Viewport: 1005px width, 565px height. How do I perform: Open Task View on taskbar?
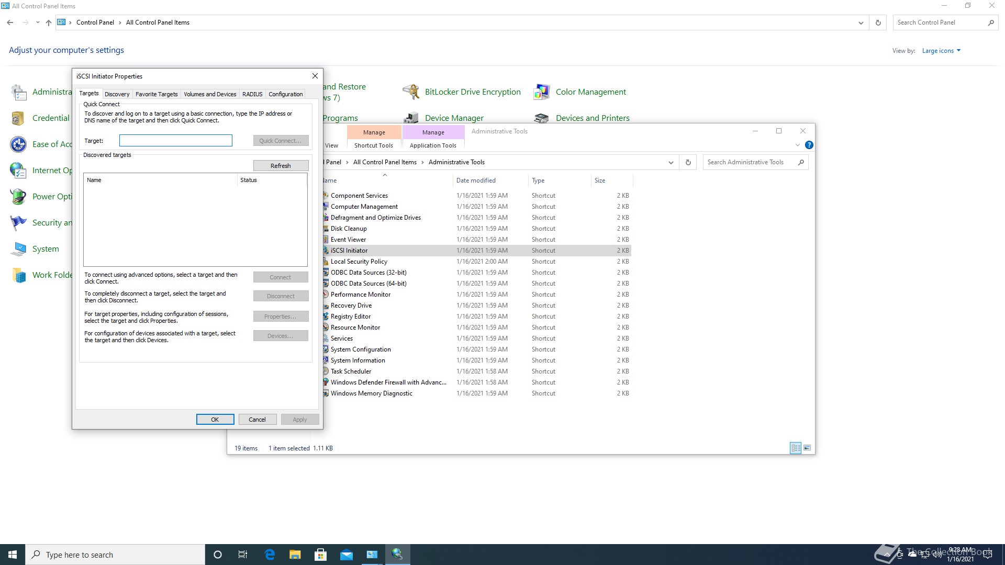pyautogui.click(x=243, y=555)
